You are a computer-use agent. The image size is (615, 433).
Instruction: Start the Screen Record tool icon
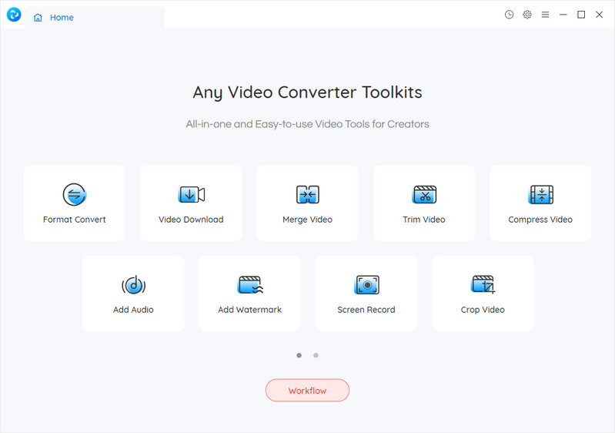pyautogui.click(x=366, y=284)
